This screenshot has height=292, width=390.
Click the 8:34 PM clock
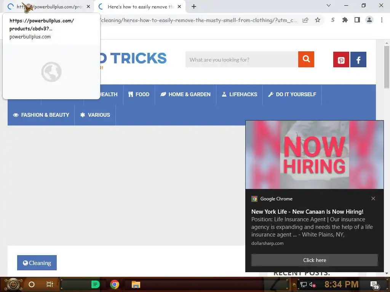click(x=341, y=284)
